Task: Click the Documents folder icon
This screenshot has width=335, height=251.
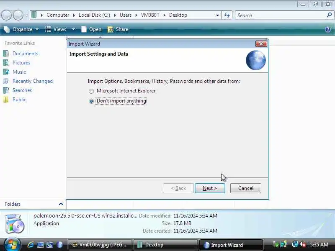Action: click(x=6, y=54)
